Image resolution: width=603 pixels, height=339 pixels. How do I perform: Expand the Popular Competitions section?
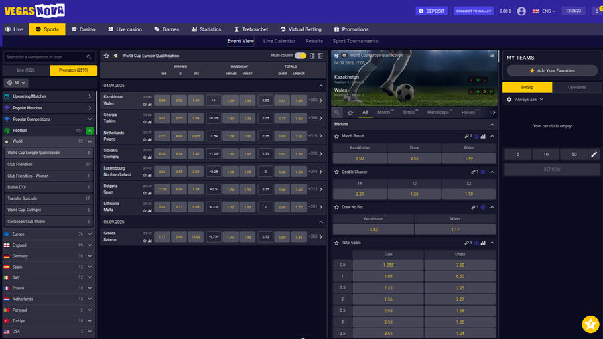click(x=90, y=119)
